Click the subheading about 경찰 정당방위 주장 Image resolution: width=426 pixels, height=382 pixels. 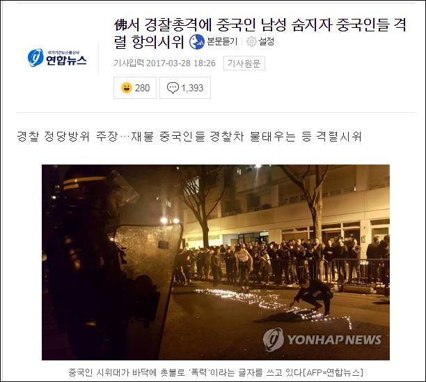click(x=189, y=137)
